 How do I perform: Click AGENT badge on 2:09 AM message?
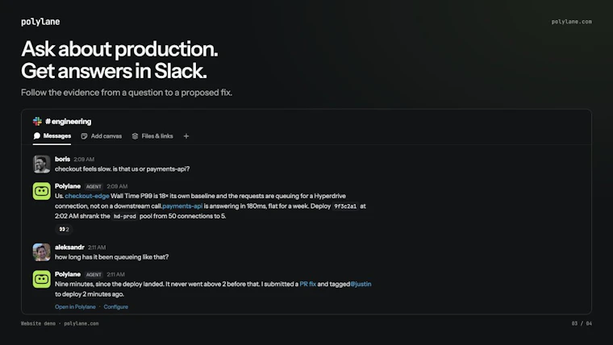pos(94,187)
